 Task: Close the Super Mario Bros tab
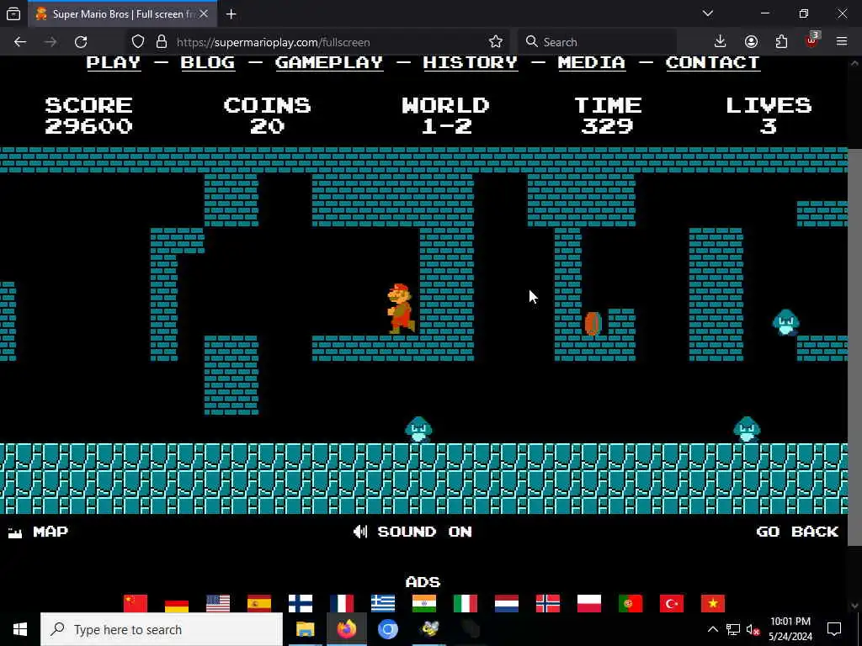click(x=204, y=13)
